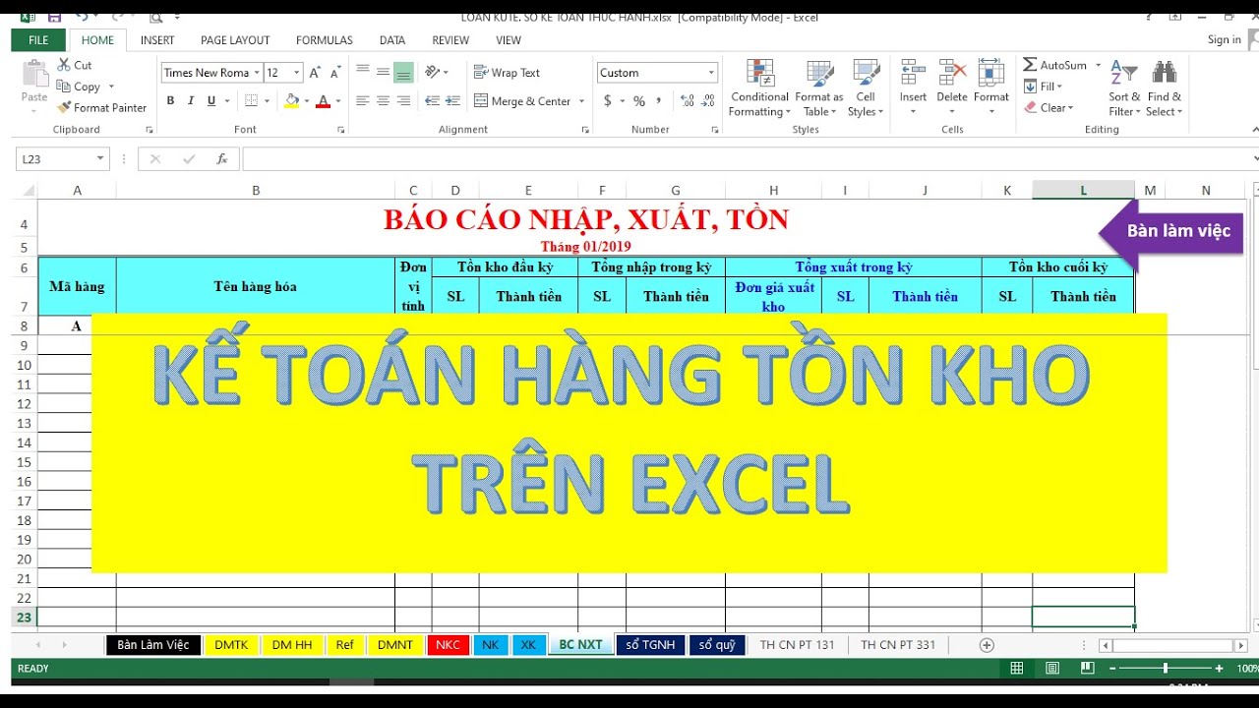Switch to the DATA ribbon tab

(x=392, y=40)
